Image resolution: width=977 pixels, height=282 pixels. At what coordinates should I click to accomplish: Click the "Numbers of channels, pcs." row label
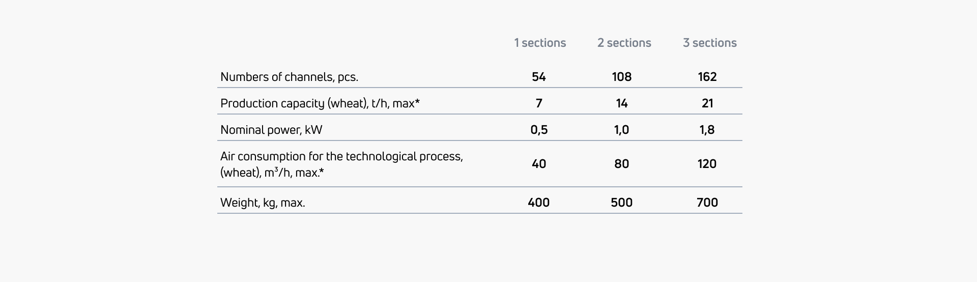(289, 77)
